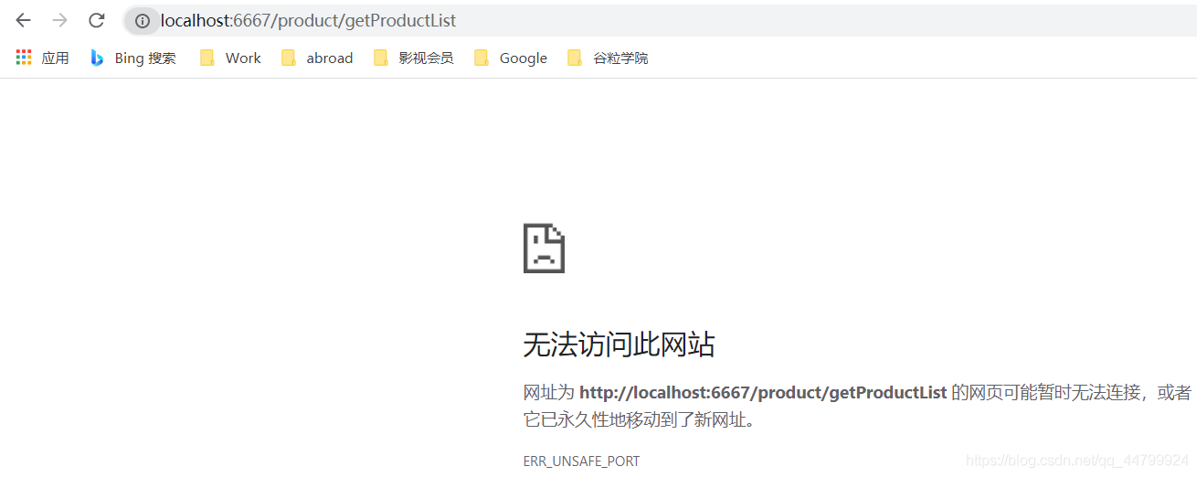The image size is (1197, 477).
Task: Open the abroad bookmark folder
Action: (x=329, y=58)
